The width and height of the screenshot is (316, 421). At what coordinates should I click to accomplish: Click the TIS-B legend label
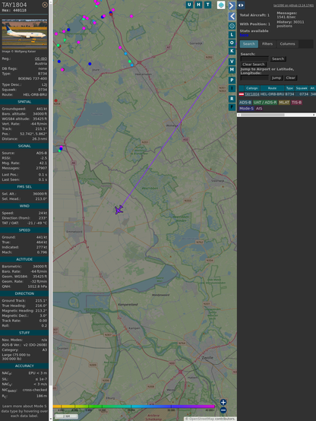(296, 103)
